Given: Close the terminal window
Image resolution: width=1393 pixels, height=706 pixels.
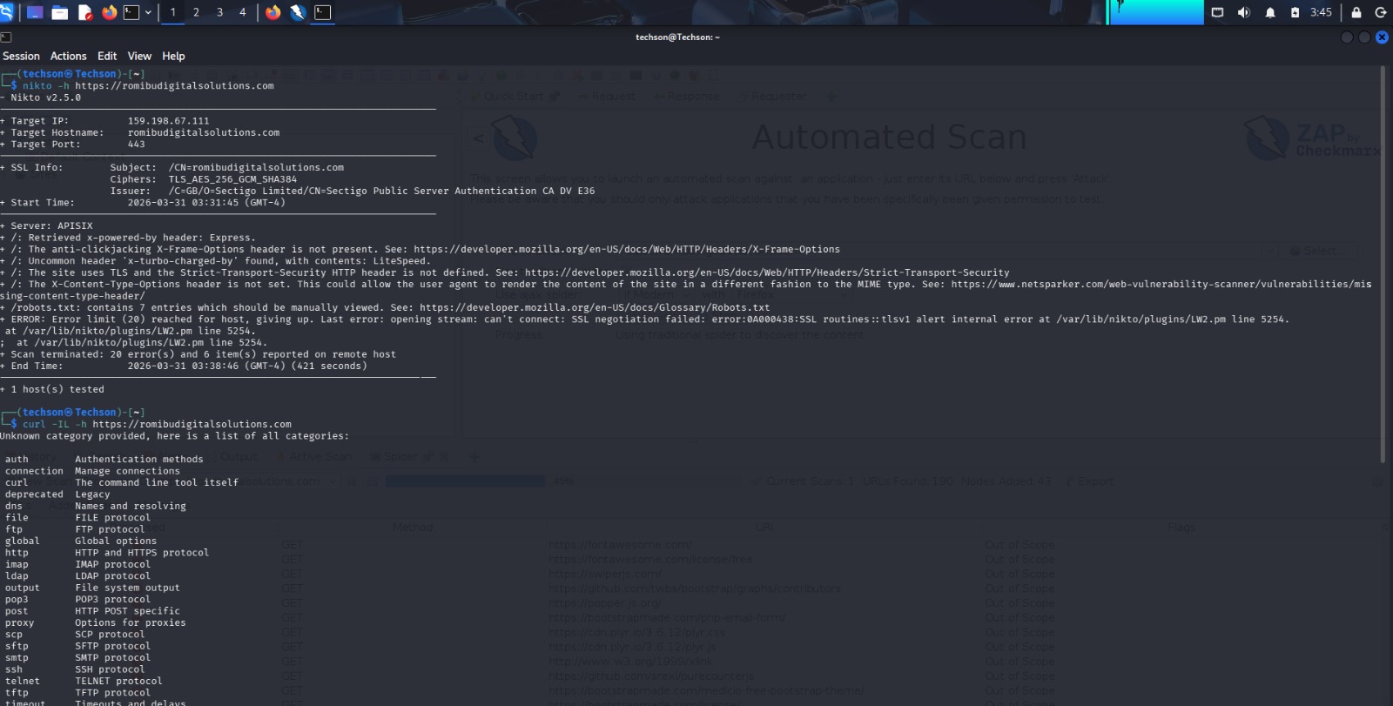Looking at the screenshot, I should (1382, 37).
